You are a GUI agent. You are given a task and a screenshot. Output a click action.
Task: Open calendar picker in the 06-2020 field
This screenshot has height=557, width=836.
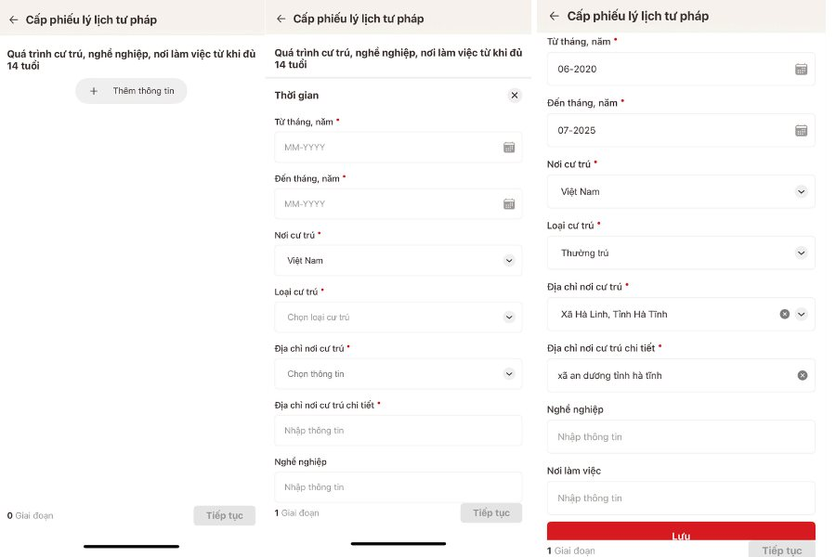click(x=801, y=70)
